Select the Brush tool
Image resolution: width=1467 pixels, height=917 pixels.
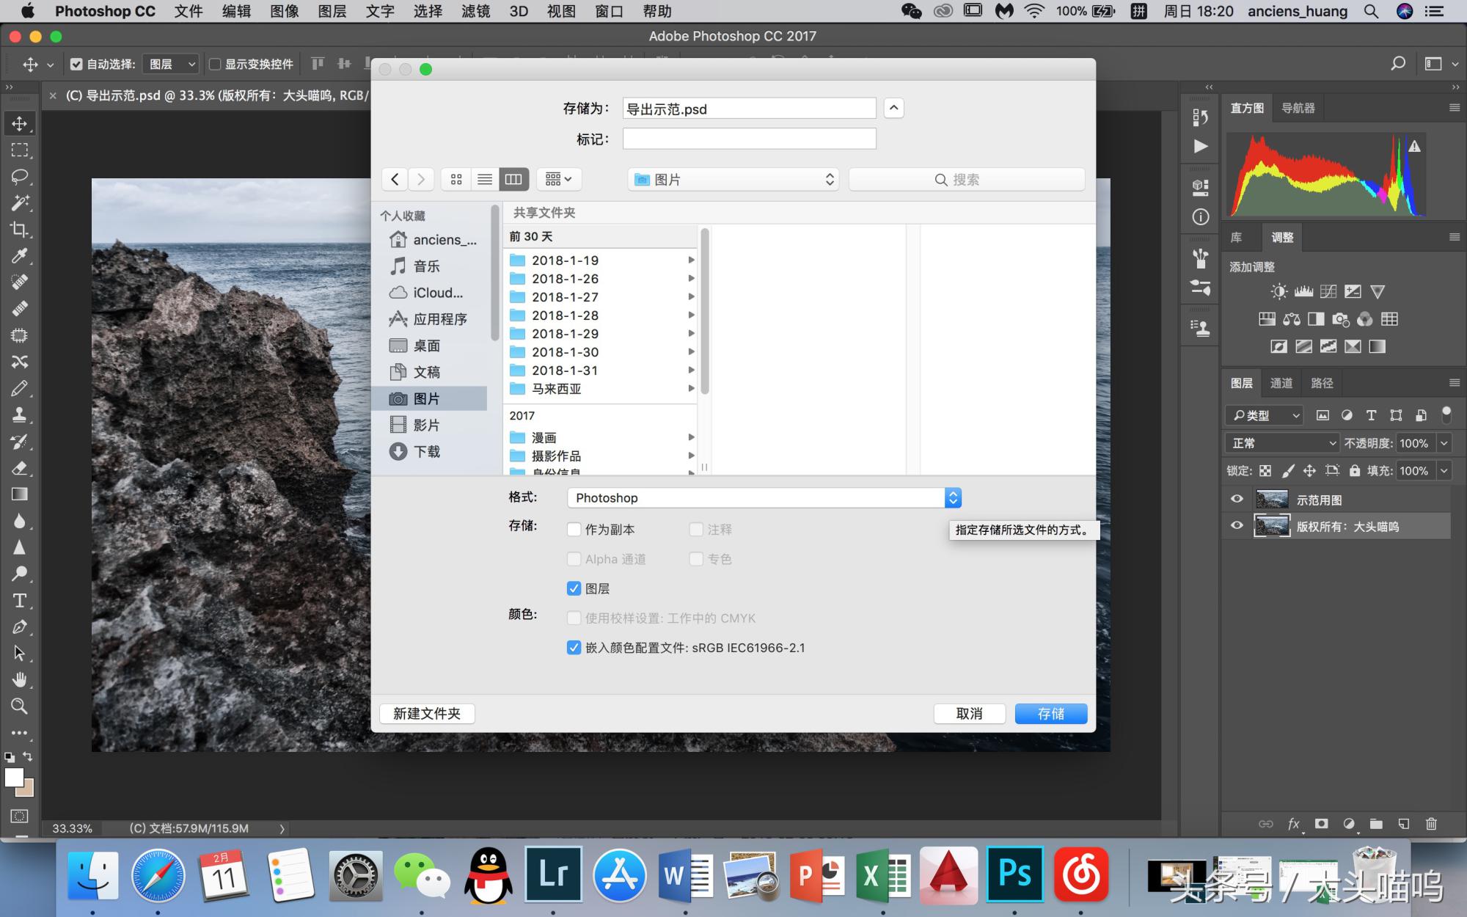point(20,388)
